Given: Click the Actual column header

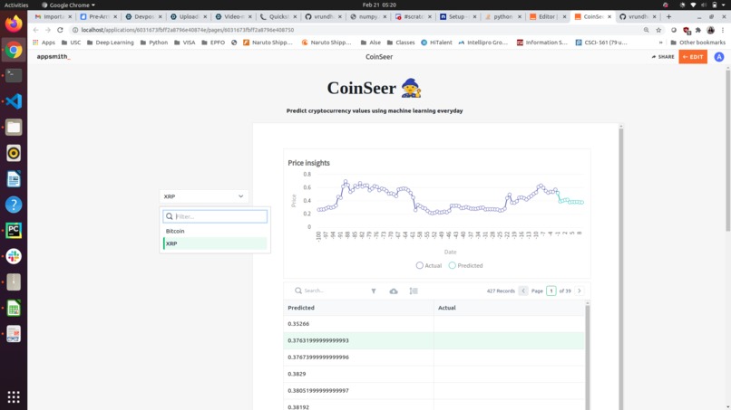Looking at the screenshot, I should [x=509, y=308].
